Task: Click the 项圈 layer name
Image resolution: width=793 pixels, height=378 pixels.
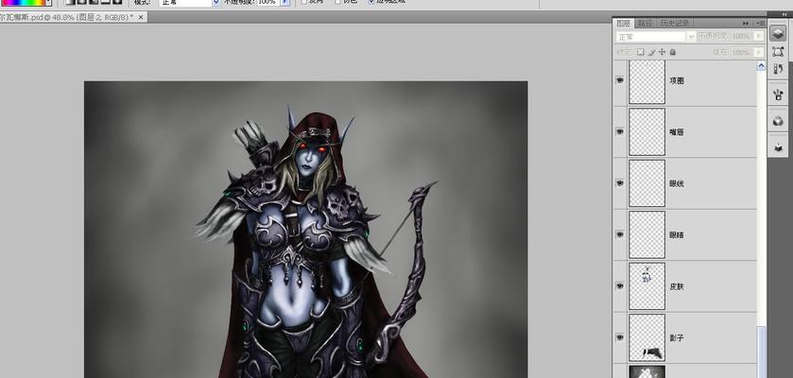Action: click(677, 80)
